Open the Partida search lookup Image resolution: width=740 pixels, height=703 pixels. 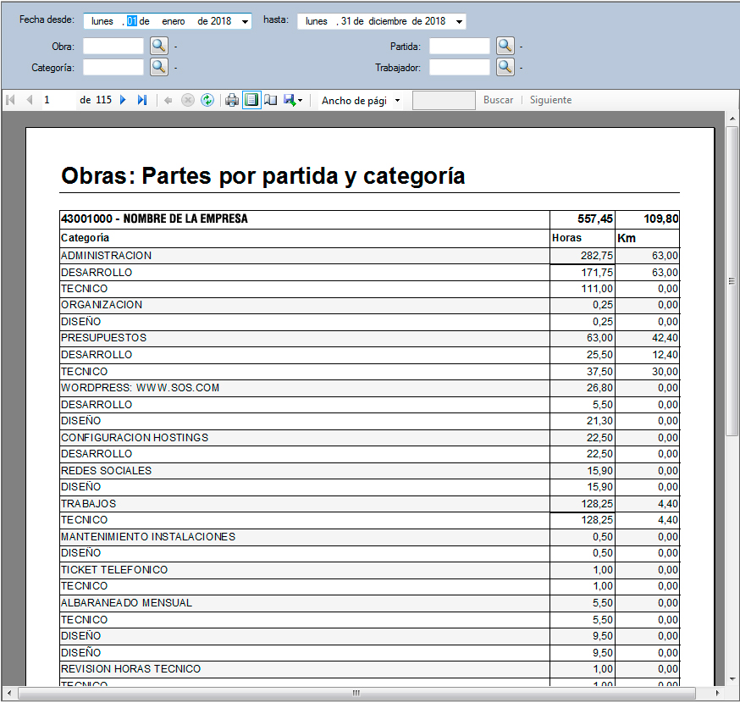click(x=505, y=46)
